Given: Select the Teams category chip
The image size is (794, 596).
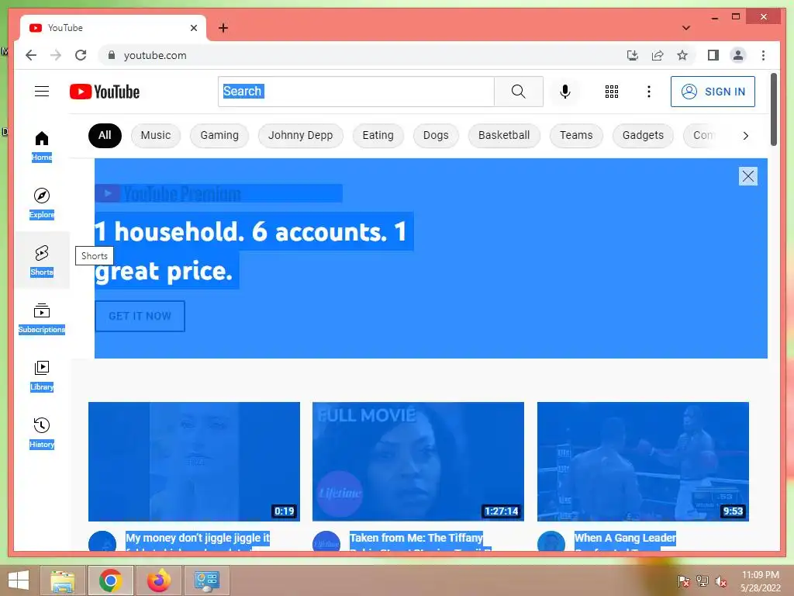Looking at the screenshot, I should pos(576,135).
